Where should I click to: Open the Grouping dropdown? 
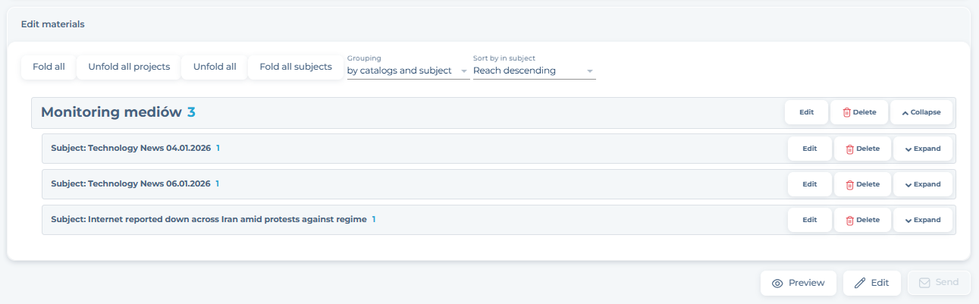tap(407, 71)
